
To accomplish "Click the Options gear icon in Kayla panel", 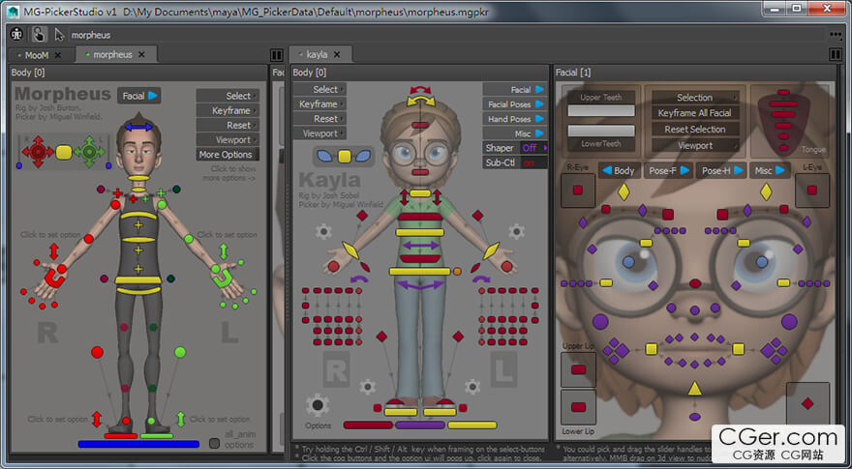I will [318, 404].
